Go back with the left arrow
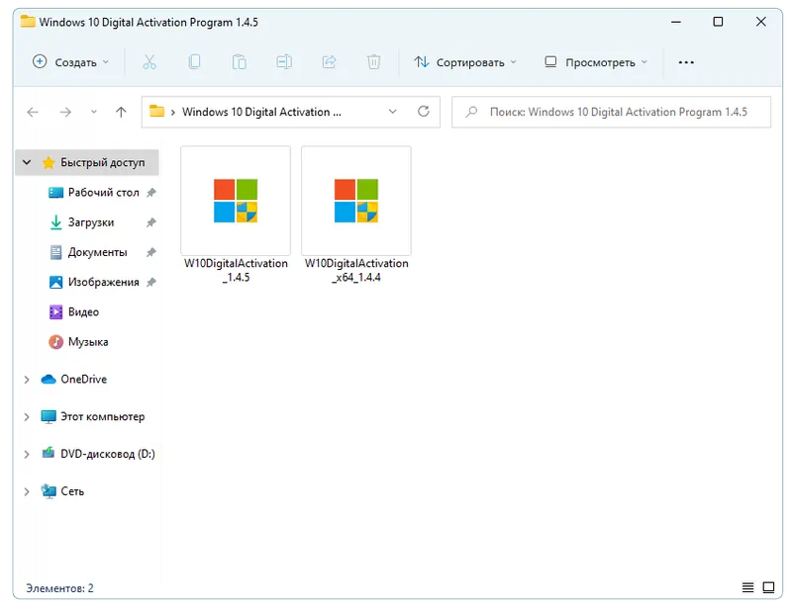This screenshot has width=792, height=610. pos(33,112)
